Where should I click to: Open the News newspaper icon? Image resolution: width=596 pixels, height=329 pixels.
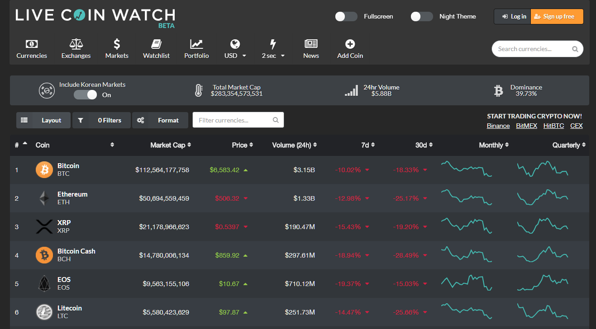pos(311,44)
